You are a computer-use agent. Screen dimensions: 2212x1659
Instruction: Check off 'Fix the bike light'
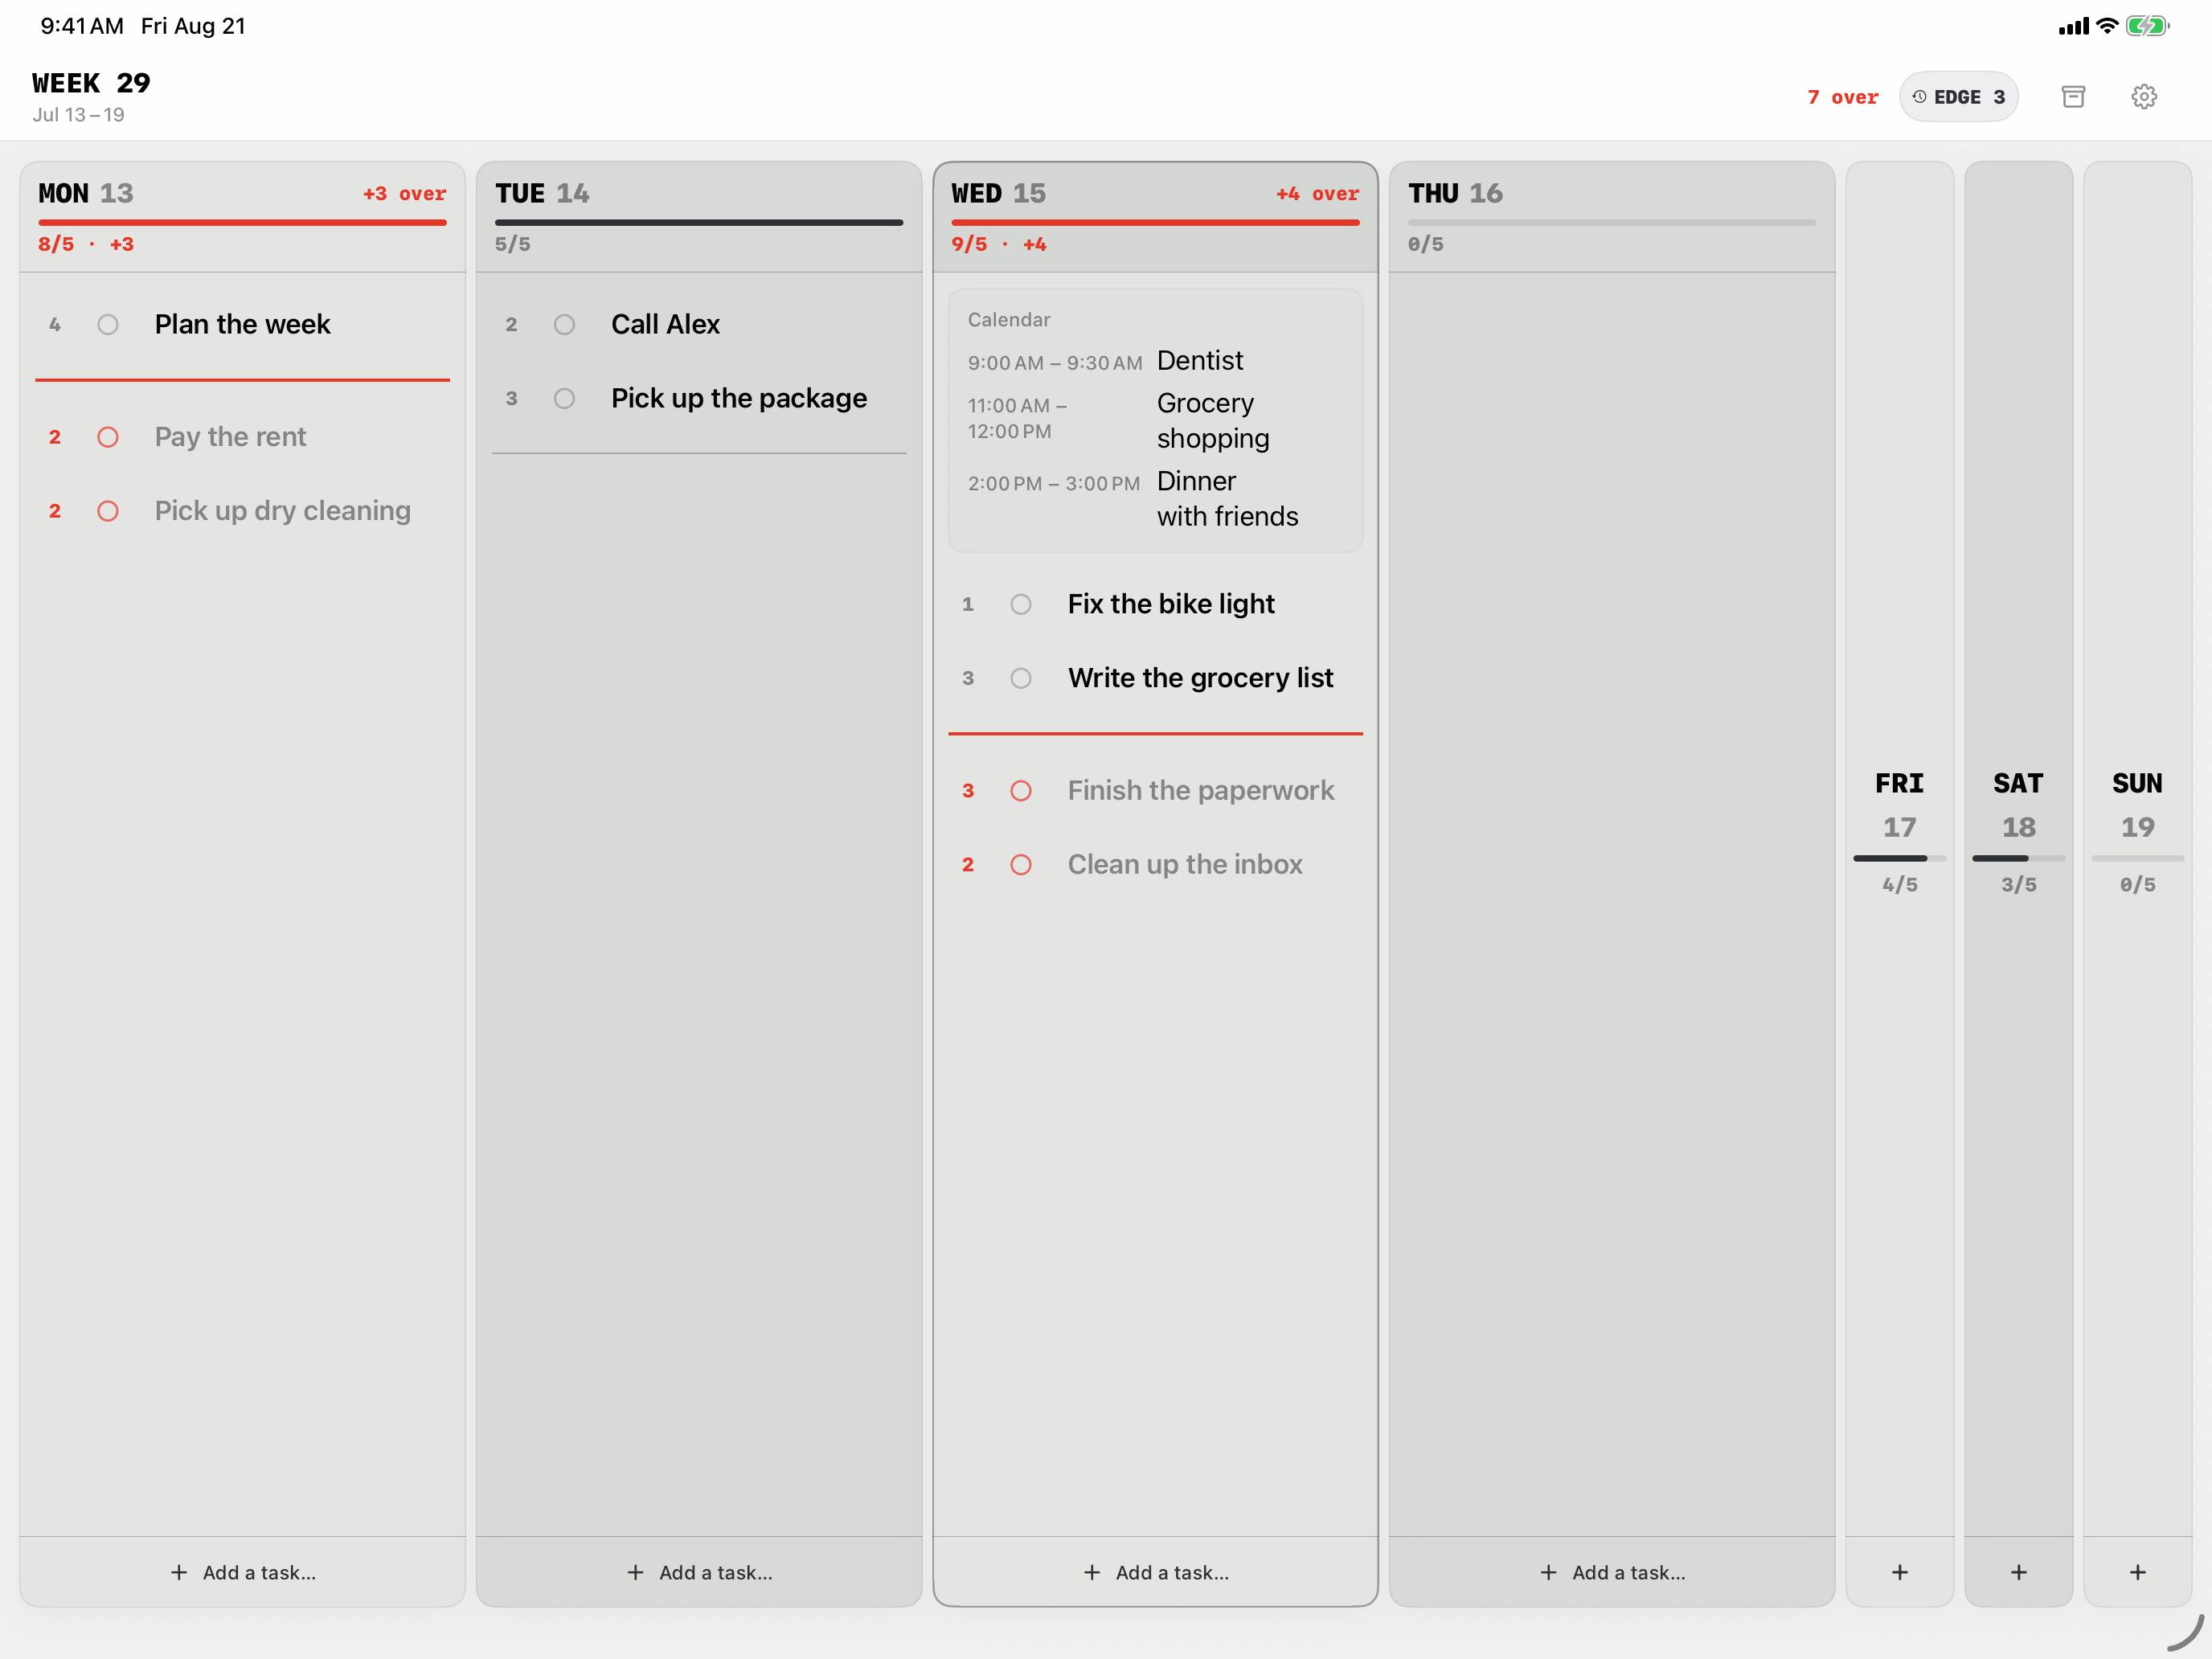point(1021,604)
